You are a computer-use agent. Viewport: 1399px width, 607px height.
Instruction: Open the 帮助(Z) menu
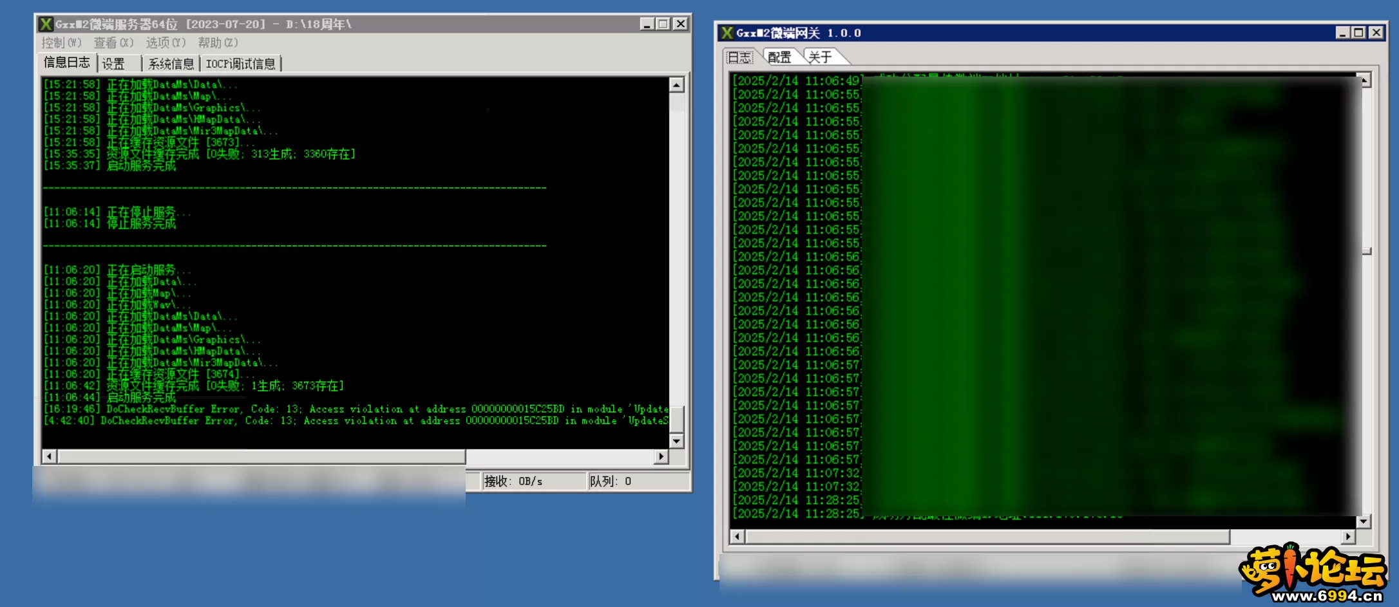[x=218, y=42]
